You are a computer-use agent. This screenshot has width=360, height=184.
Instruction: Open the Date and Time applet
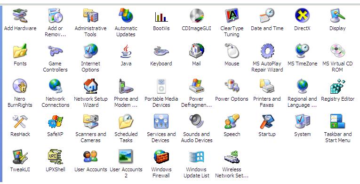pyautogui.click(x=267, y=16)
